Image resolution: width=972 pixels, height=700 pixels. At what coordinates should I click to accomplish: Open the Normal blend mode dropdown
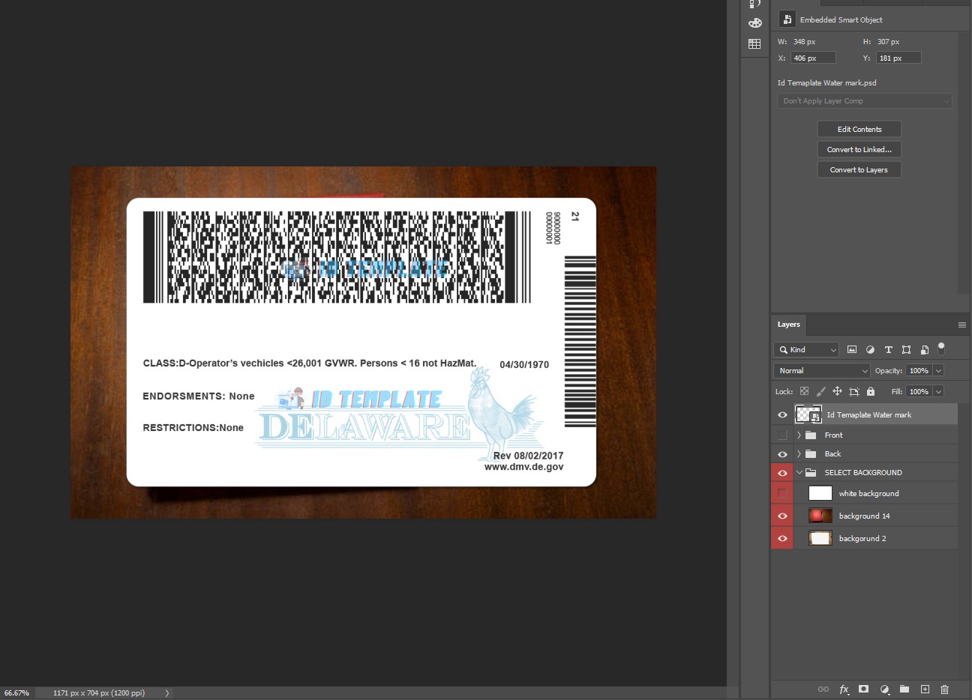821,370
